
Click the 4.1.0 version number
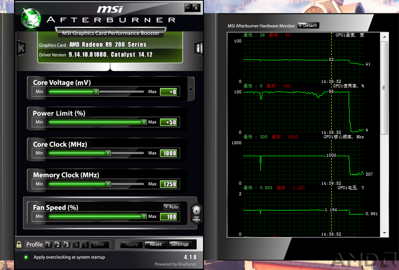(190, 257)
